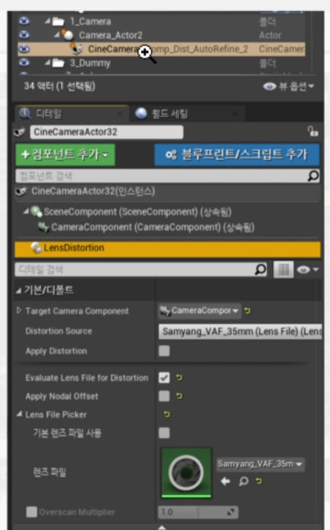Reset Evaluate Lens File for Distortion value

179,377
